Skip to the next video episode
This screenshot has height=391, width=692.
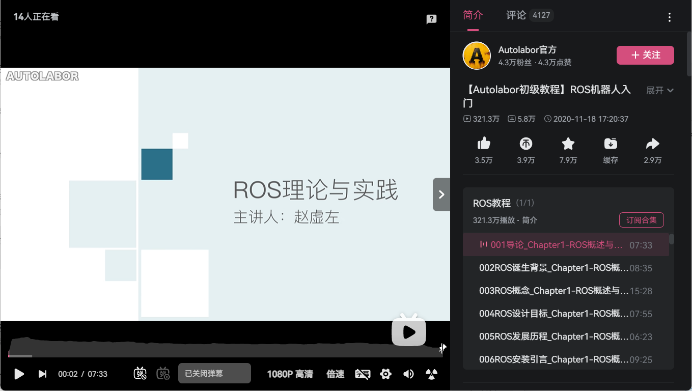43,374
